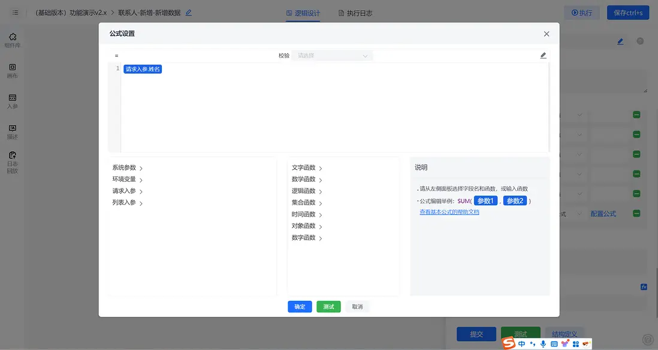The height and width of the screenshot is (350, 658).
Task: Open the toolbox grid icon in the IME bar
Action: [576, 343]
